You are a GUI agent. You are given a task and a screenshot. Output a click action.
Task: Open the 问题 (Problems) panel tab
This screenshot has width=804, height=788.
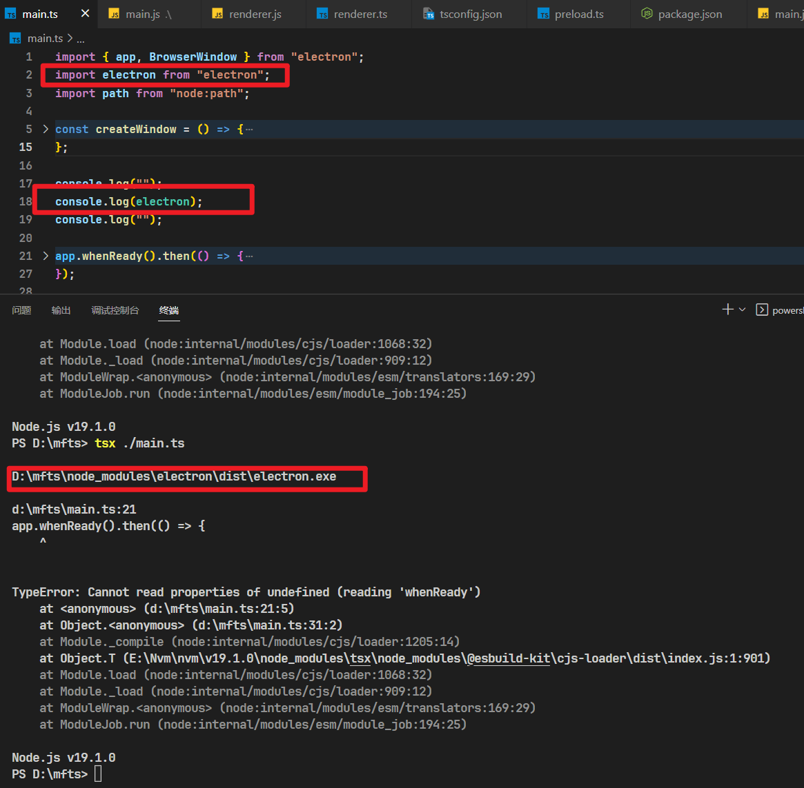[x=21, y=310]
